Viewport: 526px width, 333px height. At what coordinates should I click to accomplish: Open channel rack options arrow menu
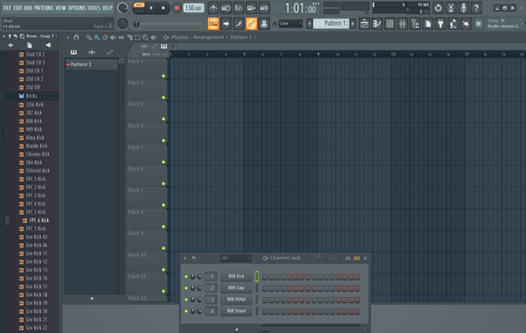click(x=185, y=258)
